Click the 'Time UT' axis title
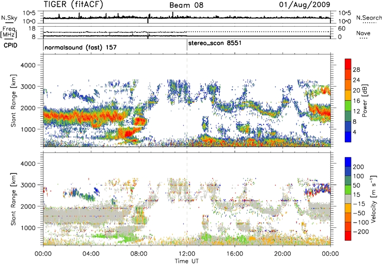Screen dimensions: 382x264 187,261
